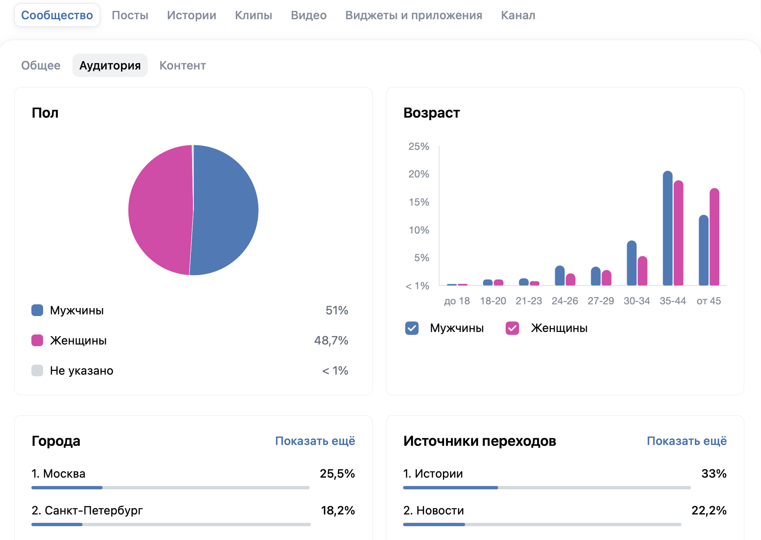Viewport: 761px width, 540px height.
Task: Click the Истории source progress bar
Action: coord(547,488)
